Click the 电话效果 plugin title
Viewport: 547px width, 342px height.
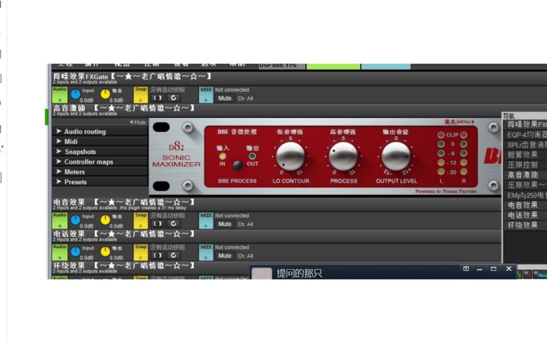pyautogui.click(x=124, y=234)
